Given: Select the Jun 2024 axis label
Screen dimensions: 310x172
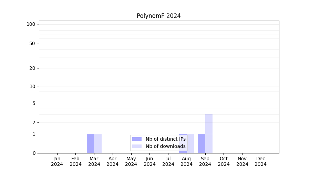Looking at the screenshot, I should [x=149, y=161].
